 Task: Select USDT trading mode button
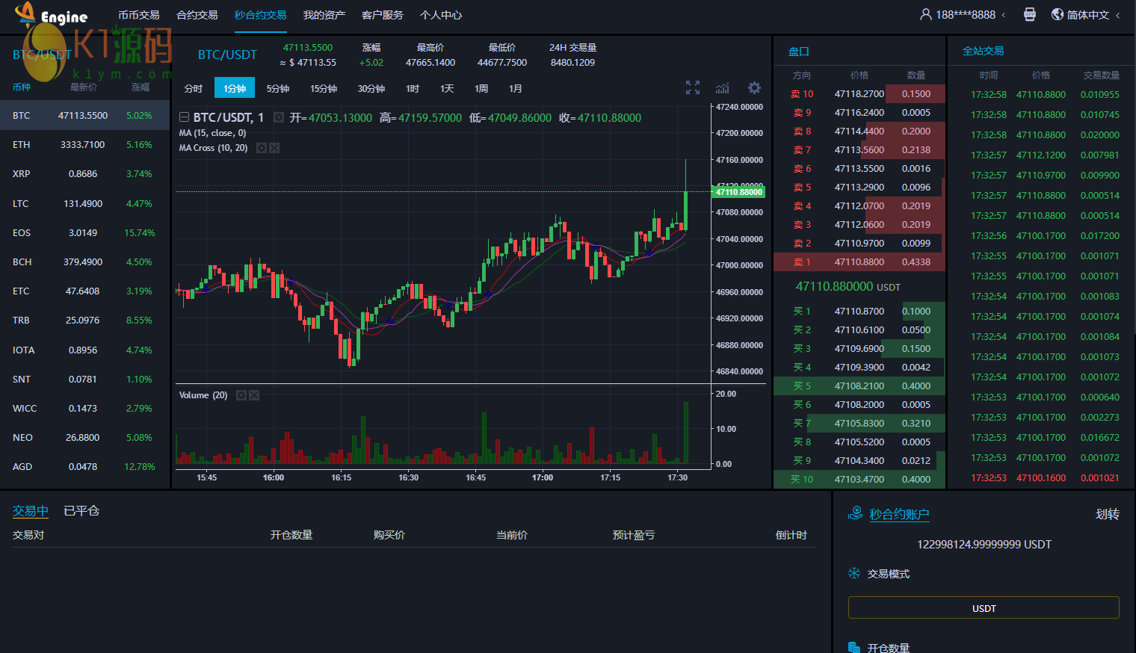click(984, 608)
